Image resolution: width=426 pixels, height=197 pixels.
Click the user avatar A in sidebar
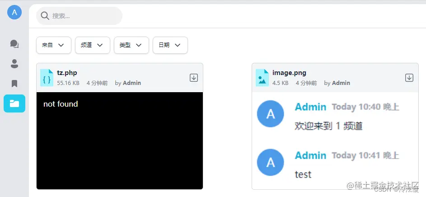coord(14,12)
